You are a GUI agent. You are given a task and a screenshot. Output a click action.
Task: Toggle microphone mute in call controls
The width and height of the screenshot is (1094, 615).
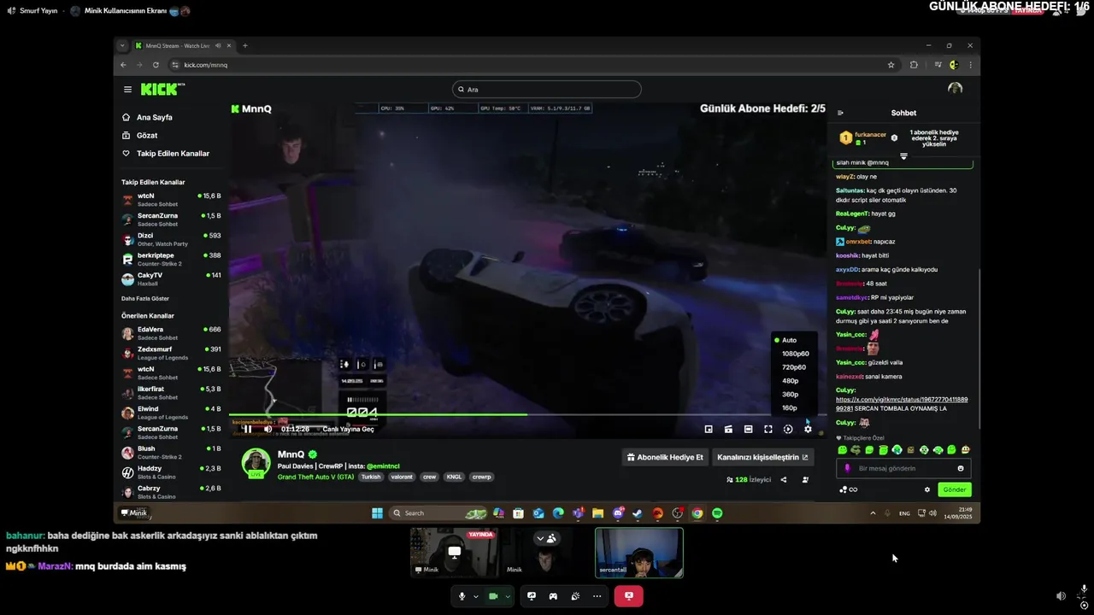[x=462, y=596]
